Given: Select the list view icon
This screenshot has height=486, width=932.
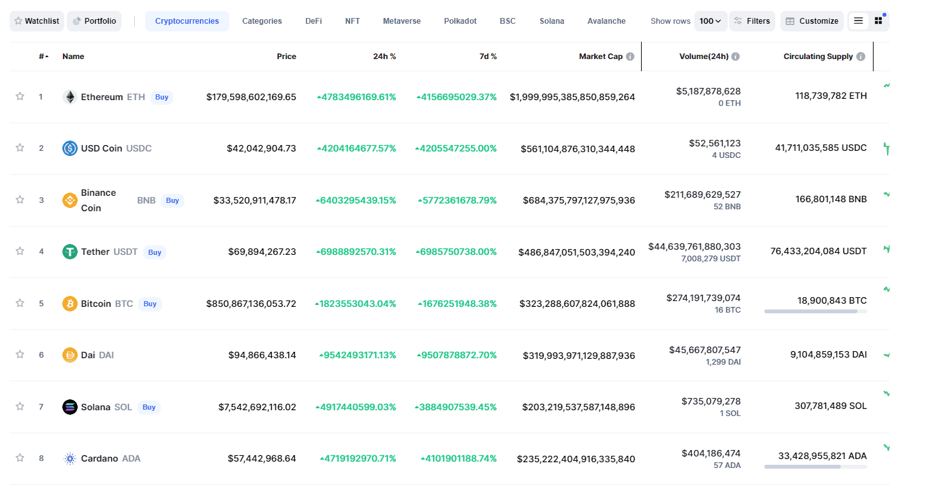Looking at the screenshot, I should coord(858,21).
